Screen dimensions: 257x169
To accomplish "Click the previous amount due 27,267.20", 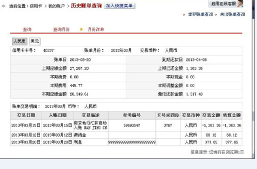I will 79,68.
